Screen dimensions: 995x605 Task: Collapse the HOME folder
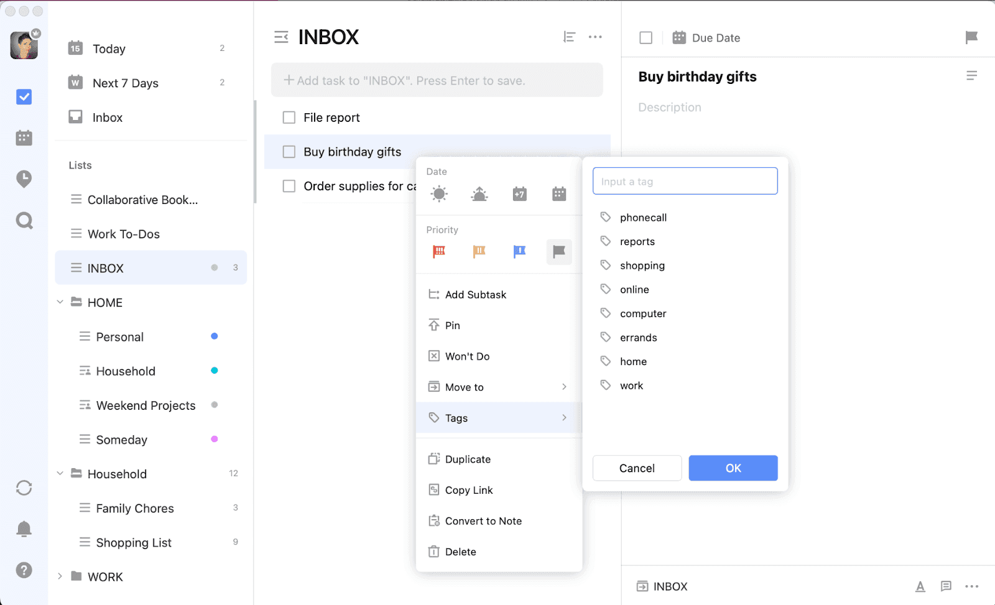click(60, 302)
